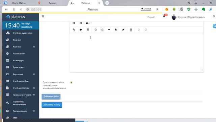The image size is (216, 122).
Task: Click the power logout icon
Action: coord(214,16)
